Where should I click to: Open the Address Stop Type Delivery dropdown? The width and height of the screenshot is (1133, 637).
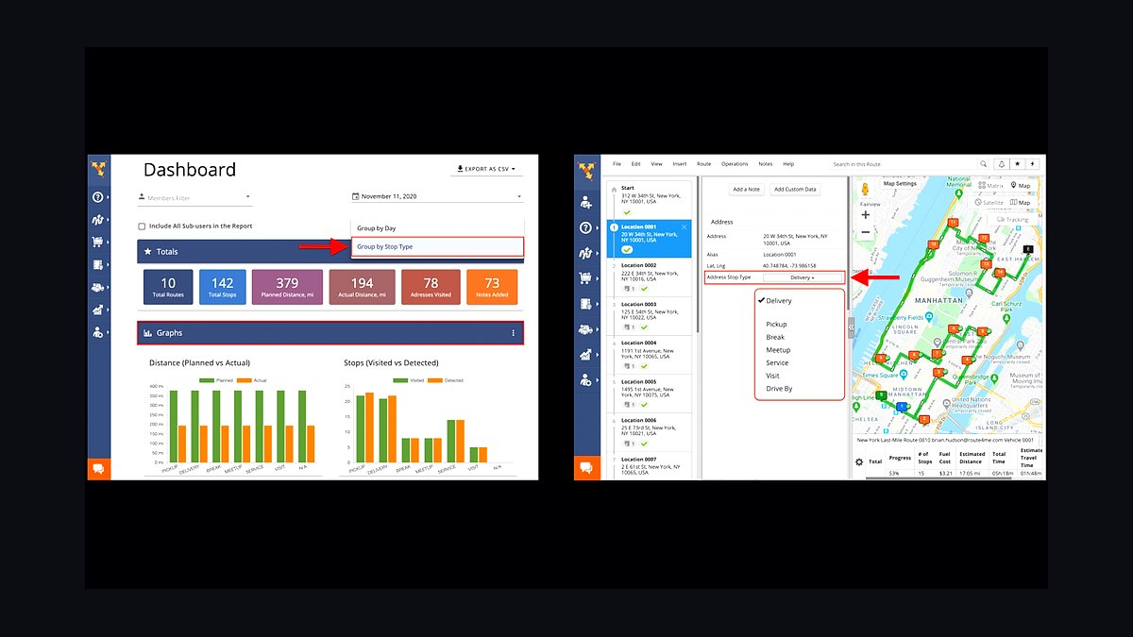(803, 277)
